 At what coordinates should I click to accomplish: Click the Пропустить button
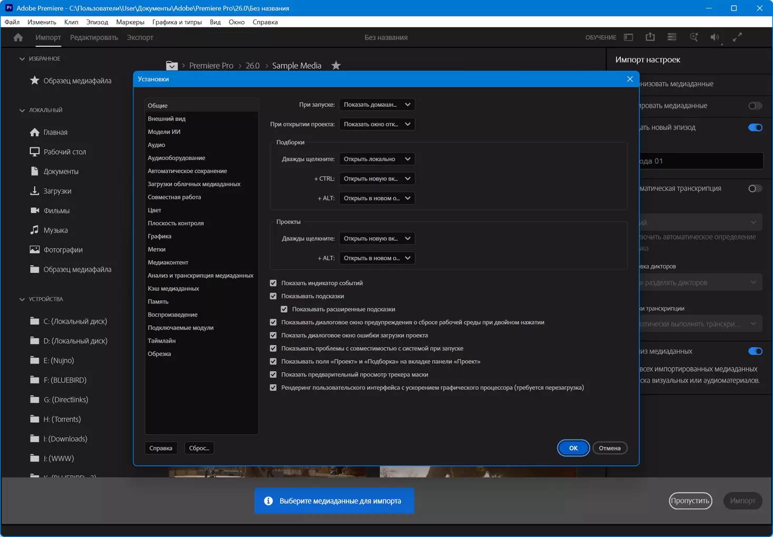pyautogui.click(x=690, y=501)
